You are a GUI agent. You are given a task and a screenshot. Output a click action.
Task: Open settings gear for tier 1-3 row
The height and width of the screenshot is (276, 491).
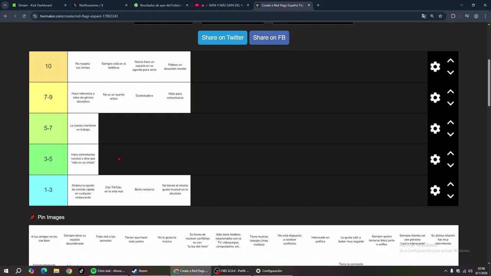[x=435, y=191]
